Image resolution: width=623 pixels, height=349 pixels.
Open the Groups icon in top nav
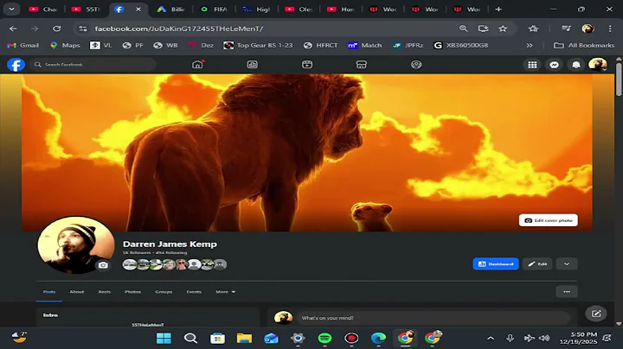[416, 65]
